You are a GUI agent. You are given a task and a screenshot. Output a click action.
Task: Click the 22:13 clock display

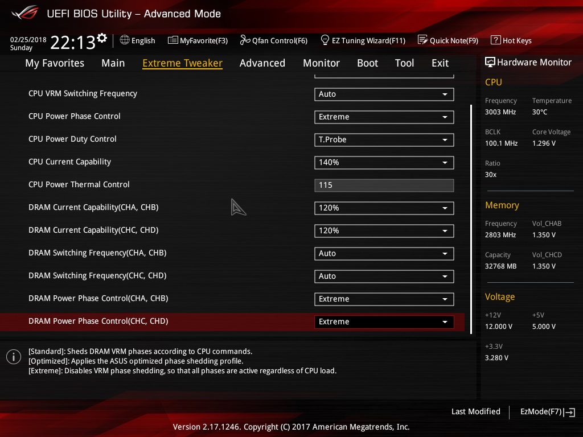click(73, 43)
